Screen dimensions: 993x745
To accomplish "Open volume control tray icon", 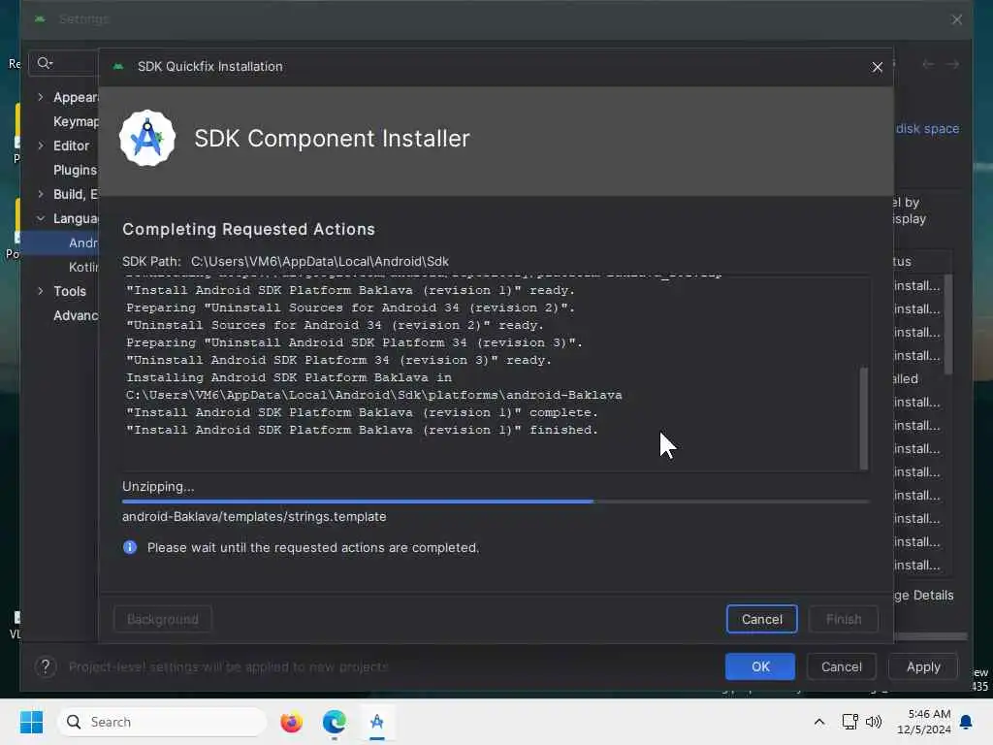I will (x=874, y=722).
